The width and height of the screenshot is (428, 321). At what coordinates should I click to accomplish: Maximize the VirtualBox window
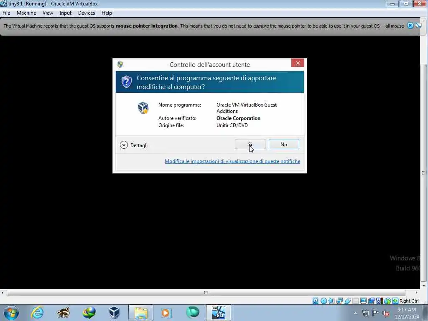click(406, 3)
